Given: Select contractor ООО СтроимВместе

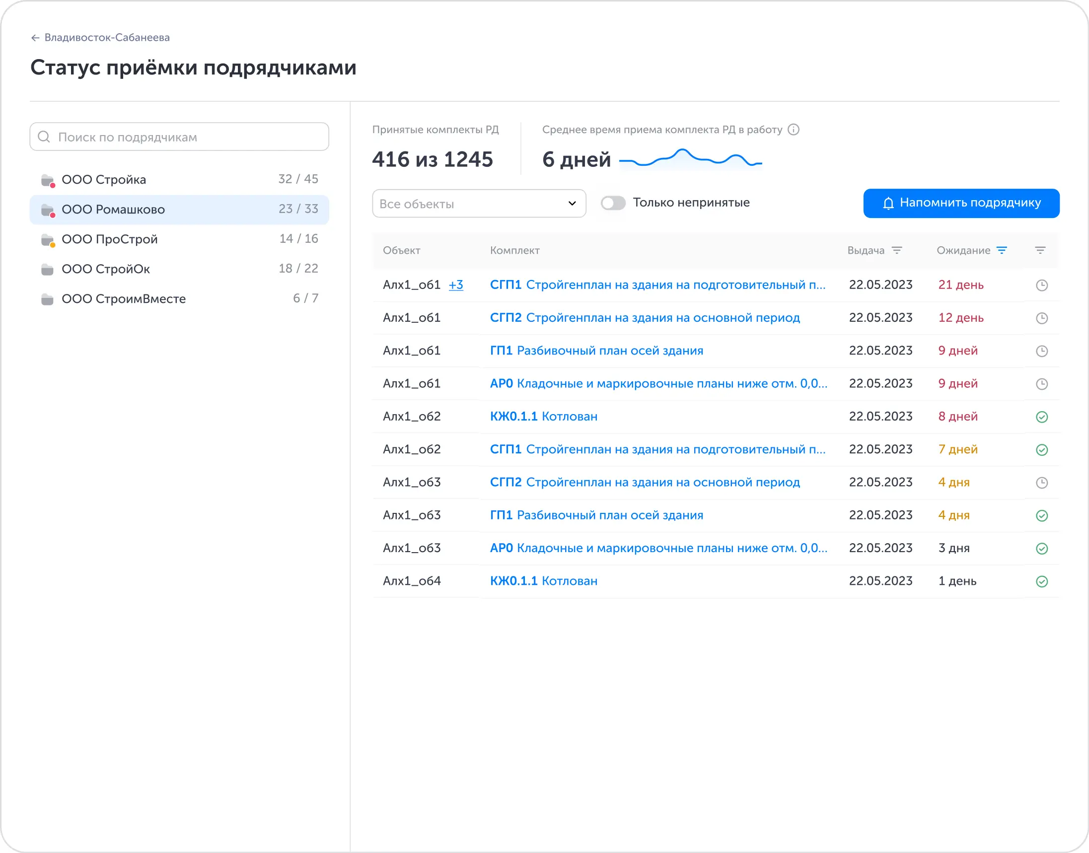Looking at the screenshot, I should click(x=179, y=299).
